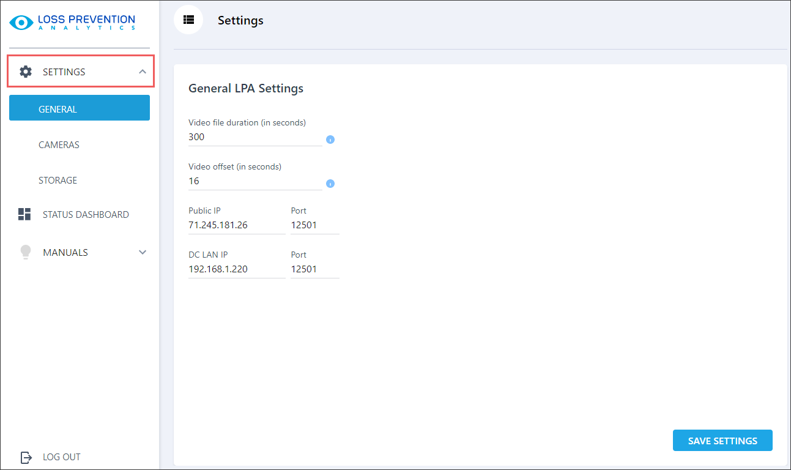Image resolution: width=791 pixels, height=470 pixels.
Task: Click the Log Out link
Action: point(62,457)
